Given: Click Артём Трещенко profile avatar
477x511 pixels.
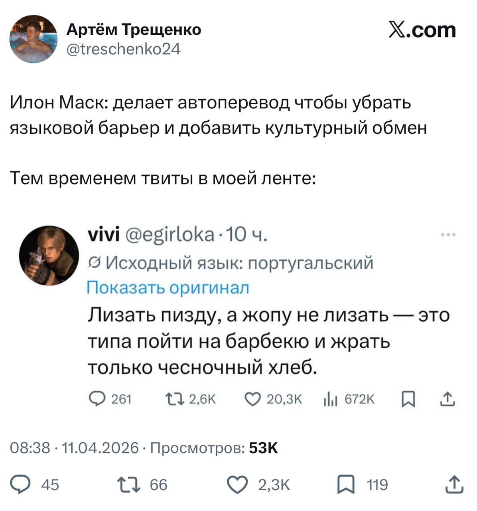Looking at the screenshot, I should click(34, 39).
